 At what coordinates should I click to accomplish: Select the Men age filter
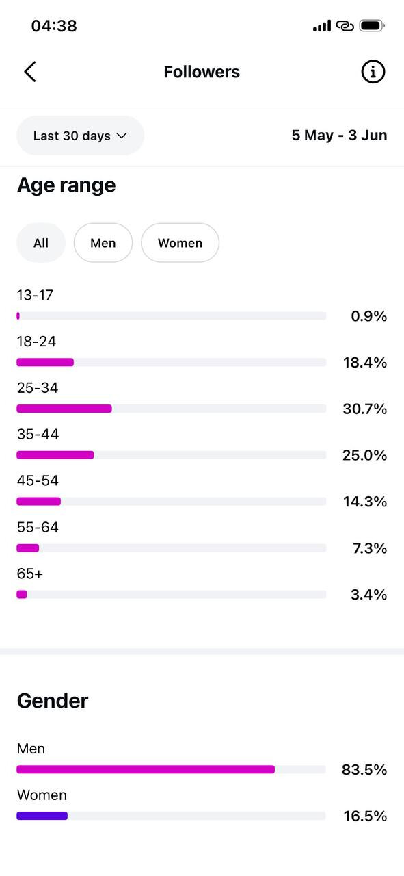point(103,243)
